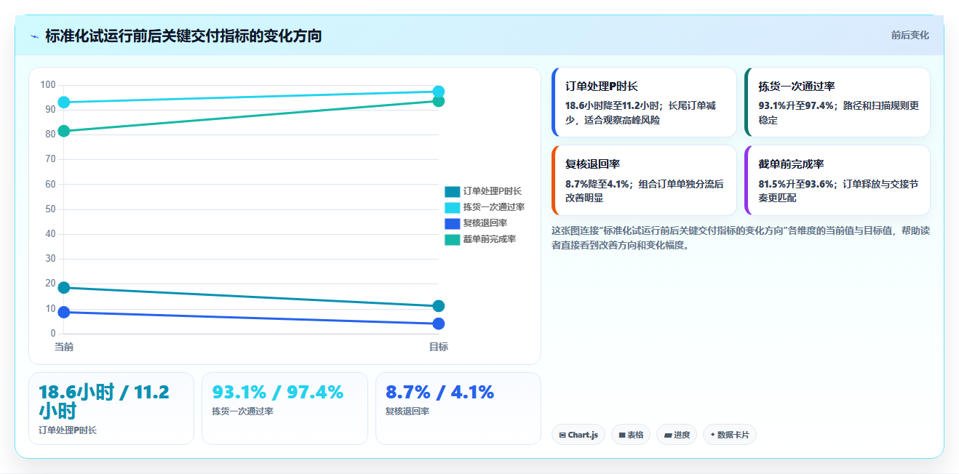Click the chart description paragraph text
Viewport: 959px width, 474px height.
pyautogui.click(x=740, y=238)
